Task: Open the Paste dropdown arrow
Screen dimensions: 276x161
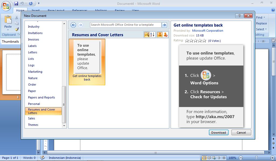Action: point(8,30)
